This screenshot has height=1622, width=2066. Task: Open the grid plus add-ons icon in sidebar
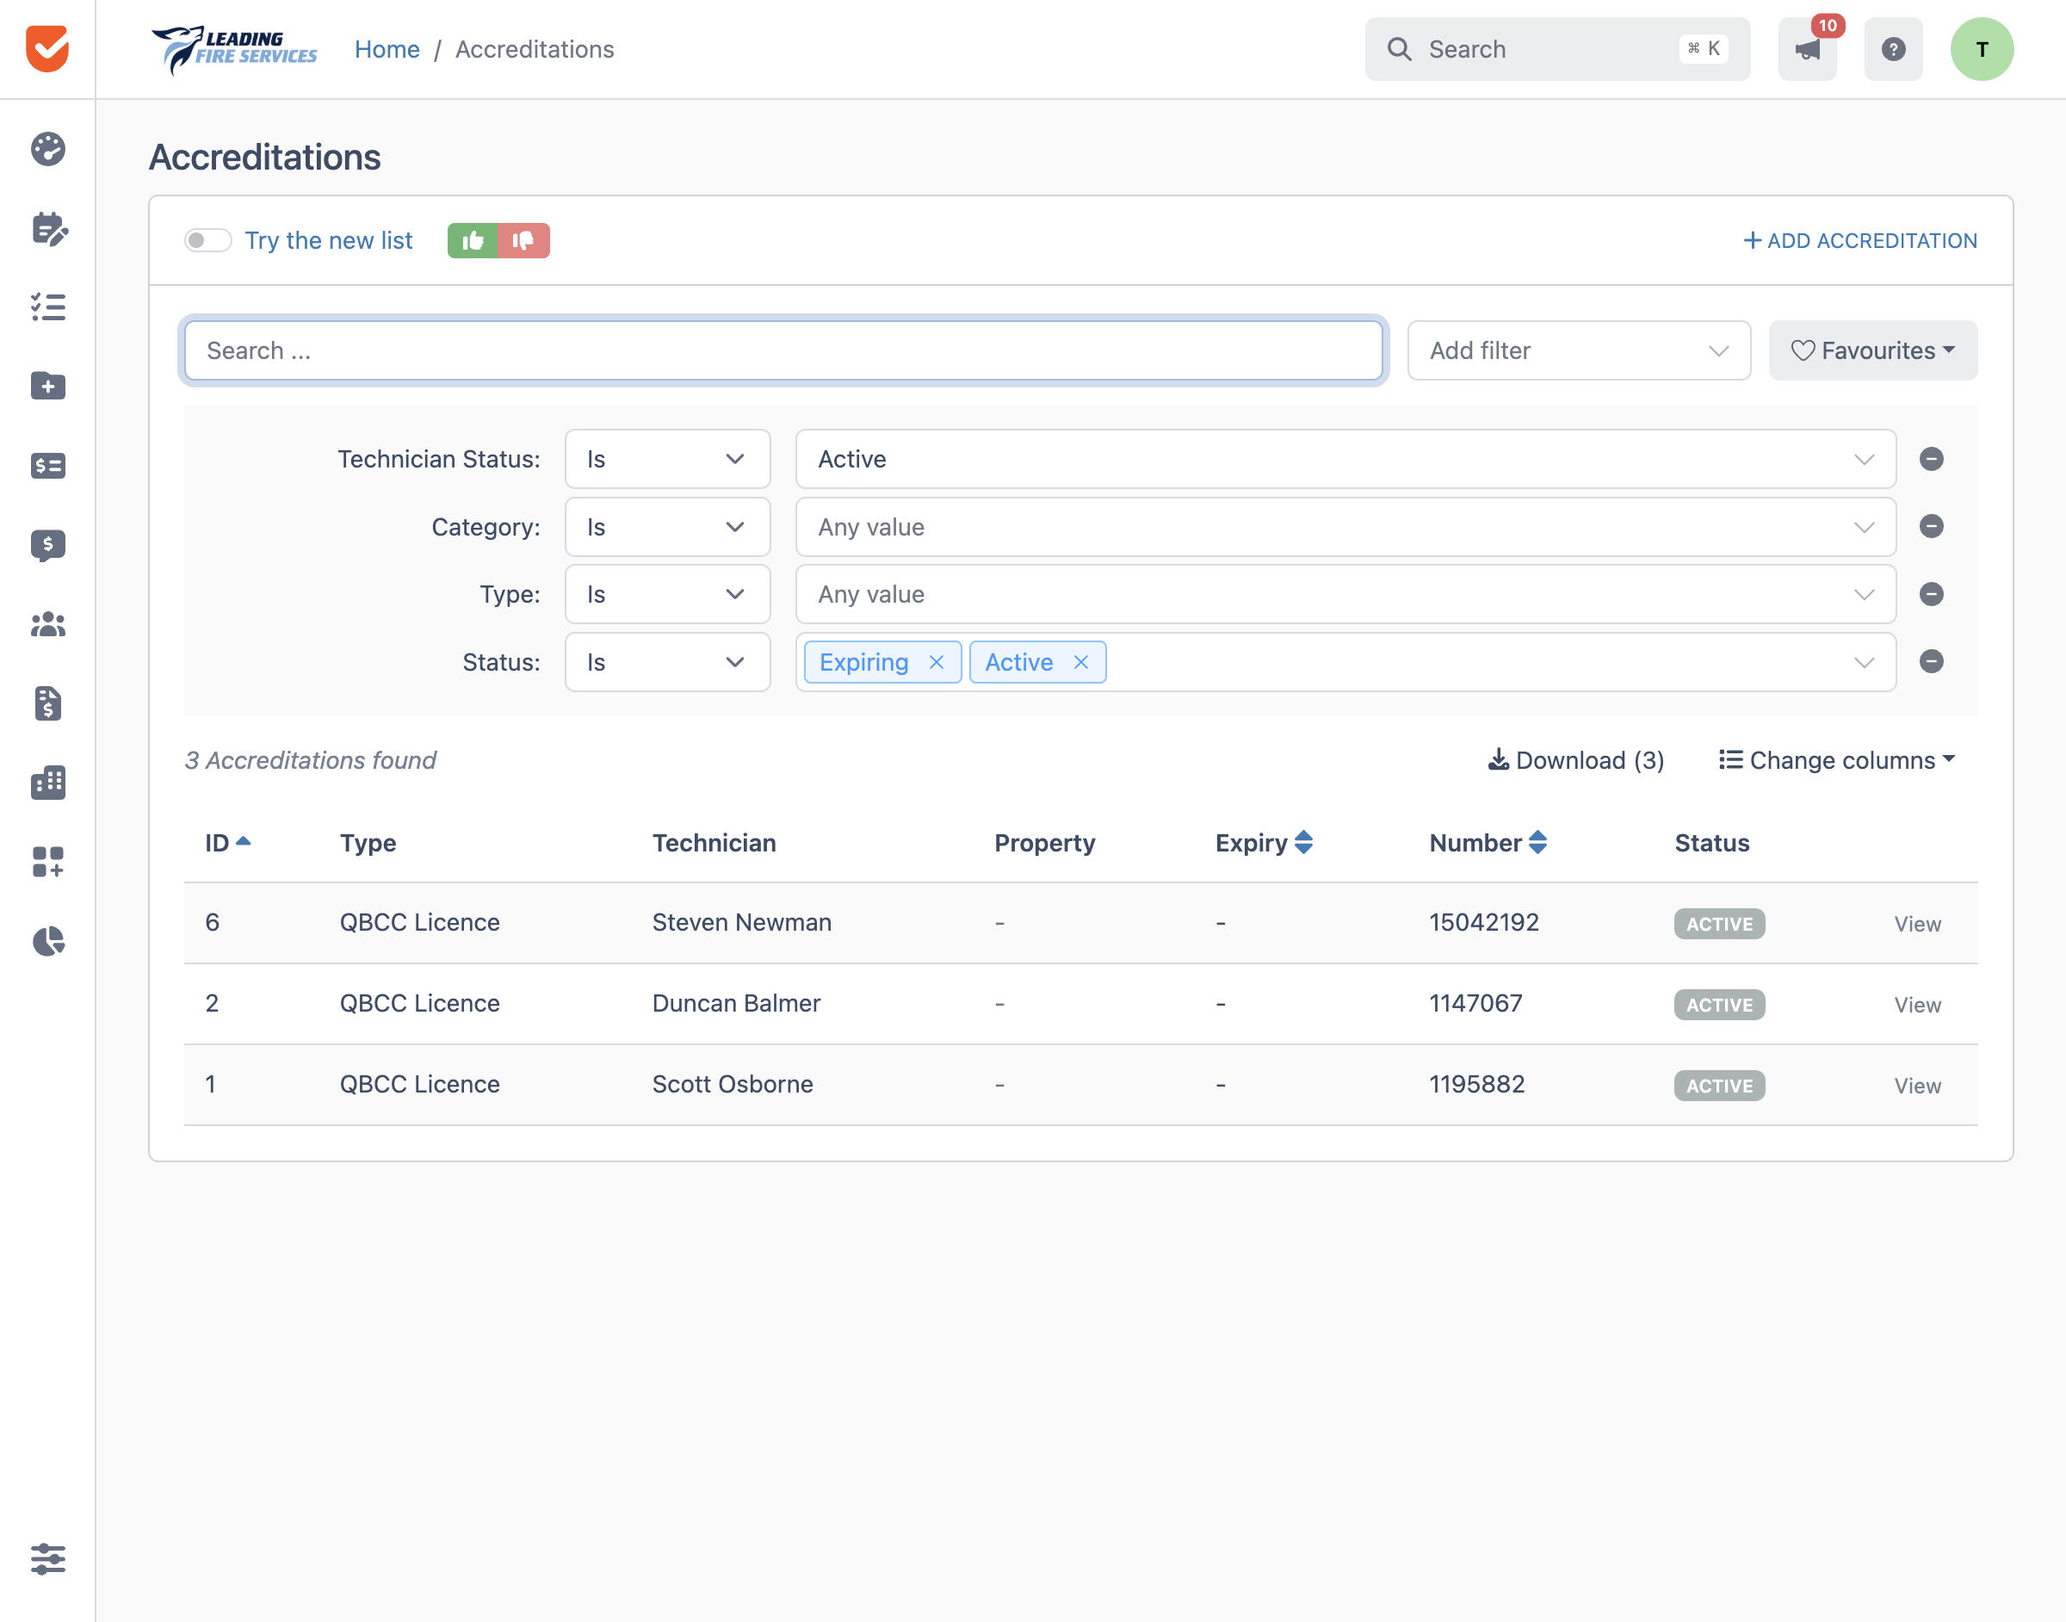(x=47, y=861)
